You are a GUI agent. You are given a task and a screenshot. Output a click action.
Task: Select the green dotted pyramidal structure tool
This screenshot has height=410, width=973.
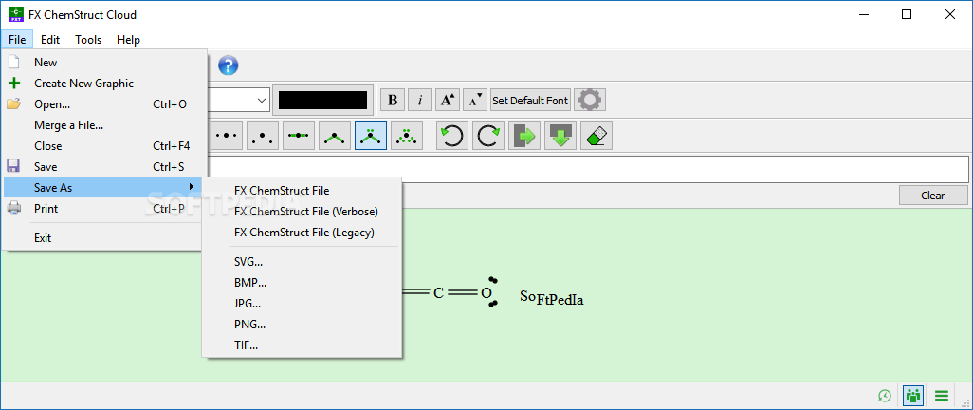pyautogui.click(x=407, y=136)
